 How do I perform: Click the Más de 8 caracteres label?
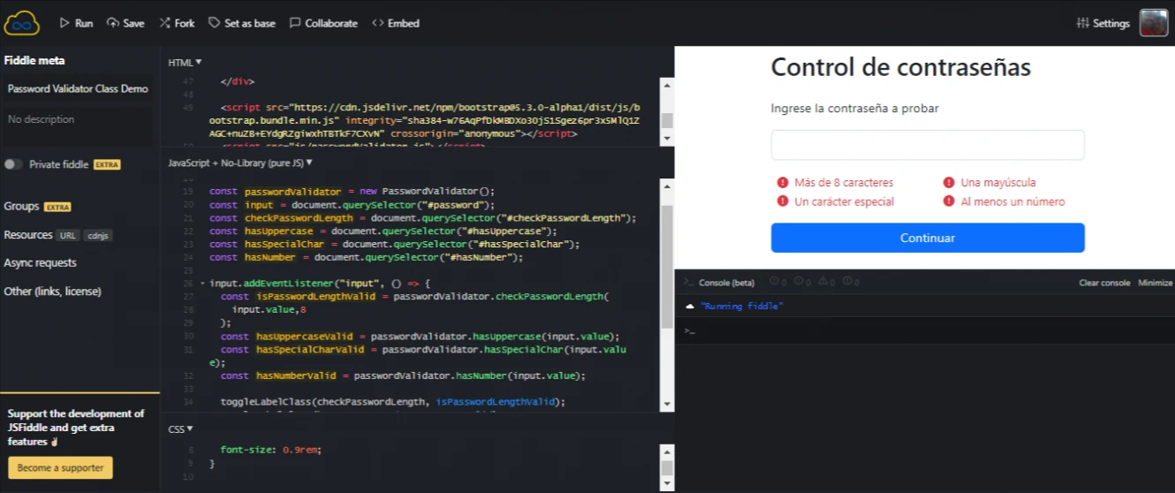pos(844,183)
